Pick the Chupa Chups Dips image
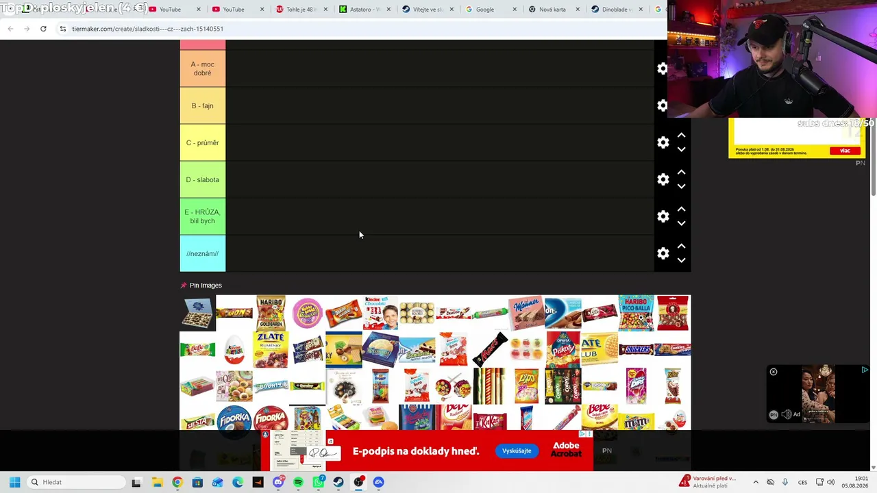This screenshot has height=493, width=877. coord(636,386)
